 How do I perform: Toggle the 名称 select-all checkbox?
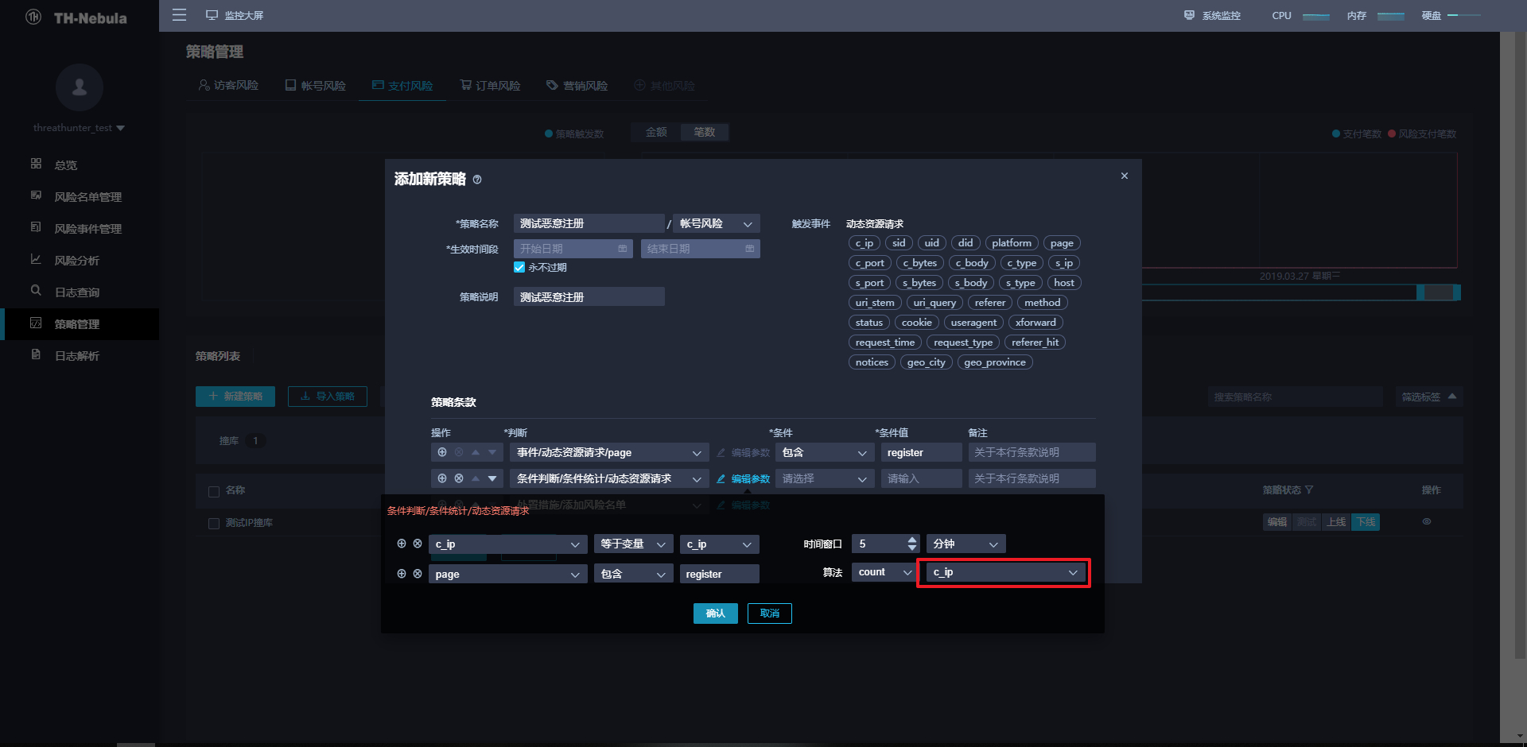pyautogui.click(x=214, y=491)
